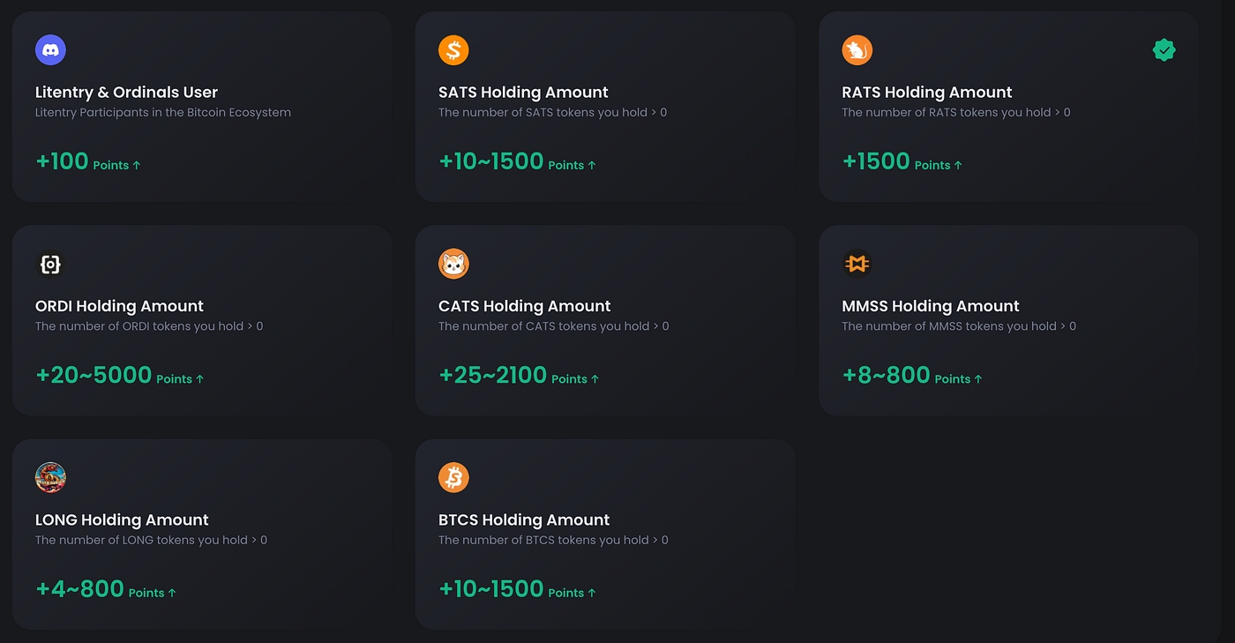This screenshot has height=643, width=1235.
Task: Click the orange SATS dollar icon
Action: click(x=453, y=50)
